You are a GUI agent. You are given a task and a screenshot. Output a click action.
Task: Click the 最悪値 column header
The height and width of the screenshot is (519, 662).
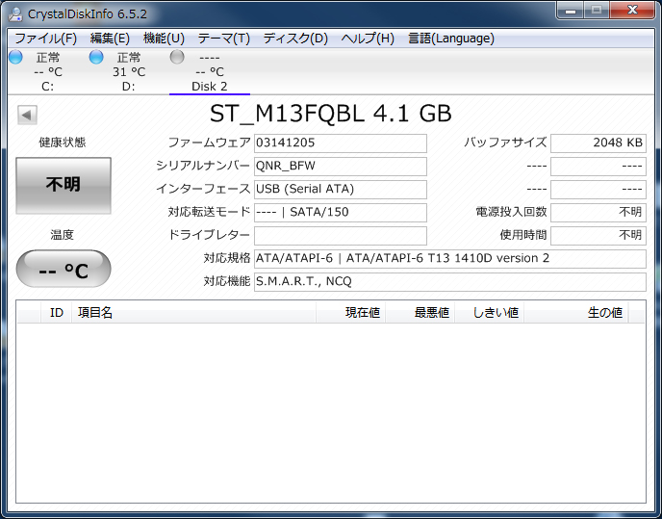(x=420, y=313)
